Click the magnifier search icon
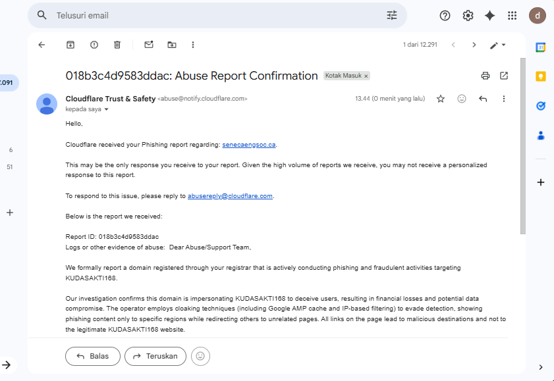Screen dimensions: 554x381 42,15
